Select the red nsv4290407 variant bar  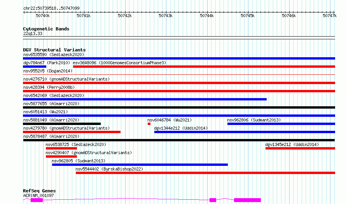click(x=61, y=157)
